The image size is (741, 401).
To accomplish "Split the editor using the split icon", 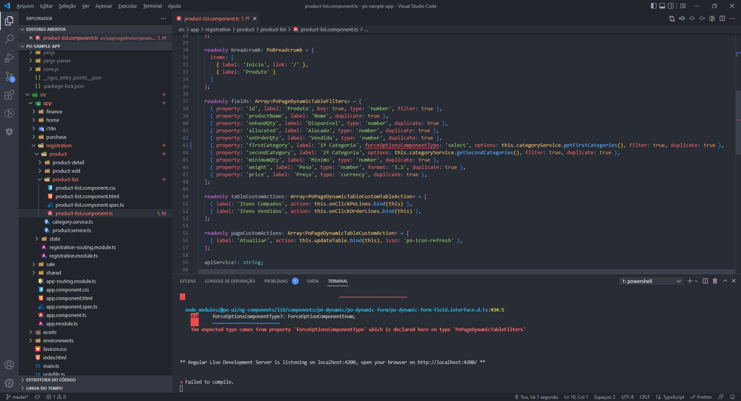I will click(722, 18).
